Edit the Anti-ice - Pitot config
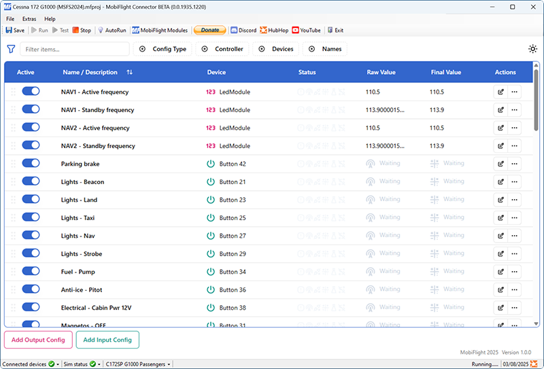The image size is (544, 369). (500, 289)
